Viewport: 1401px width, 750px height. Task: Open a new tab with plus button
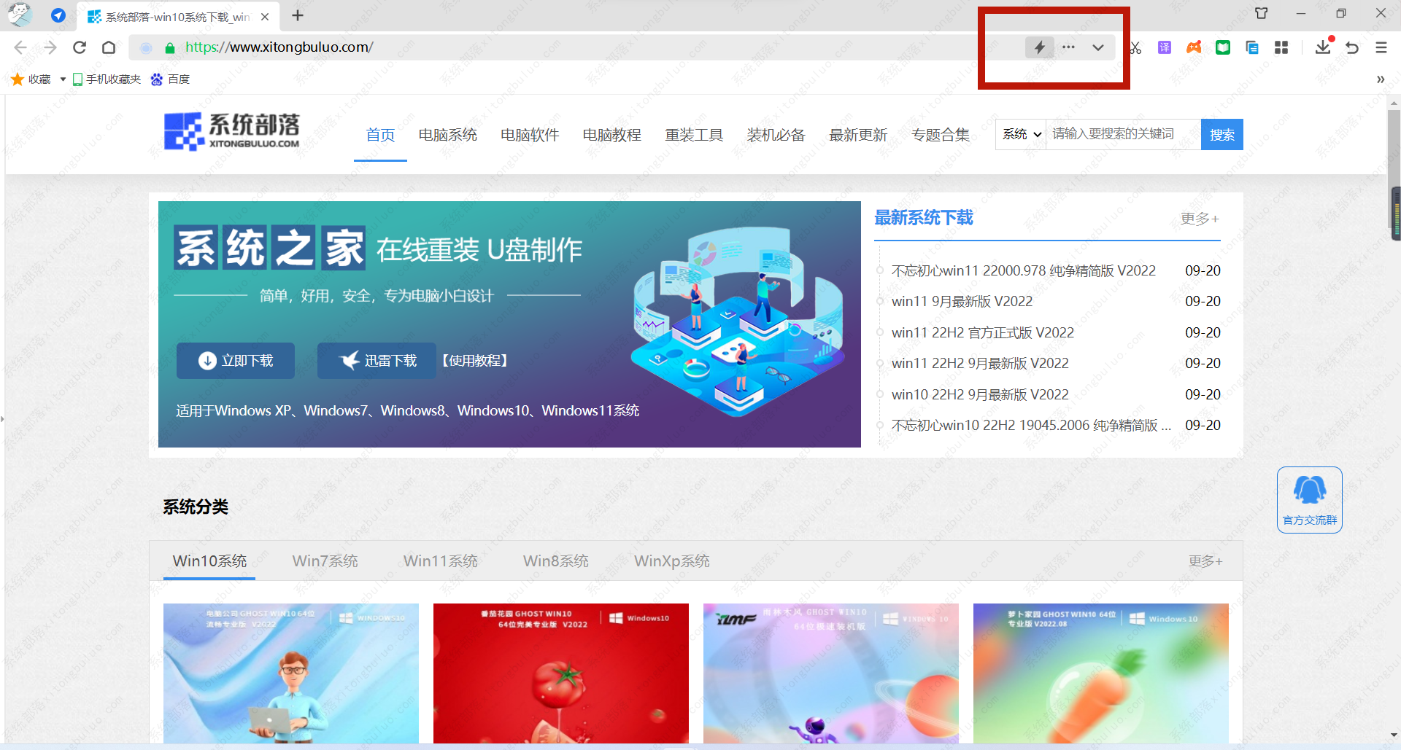pyautogui.click(x=298, y=15)
